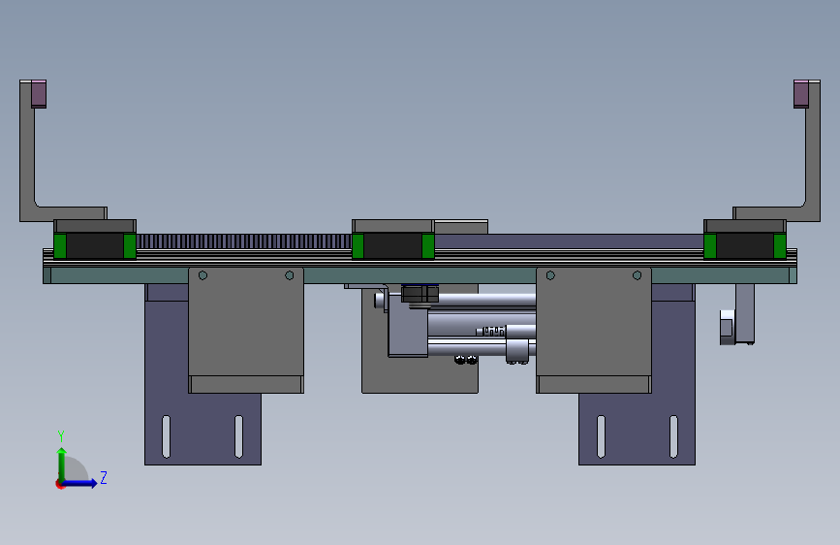Select the left gray square plate with two holes
Viewport: 840px width, 545px height.
tap(246, 330)
